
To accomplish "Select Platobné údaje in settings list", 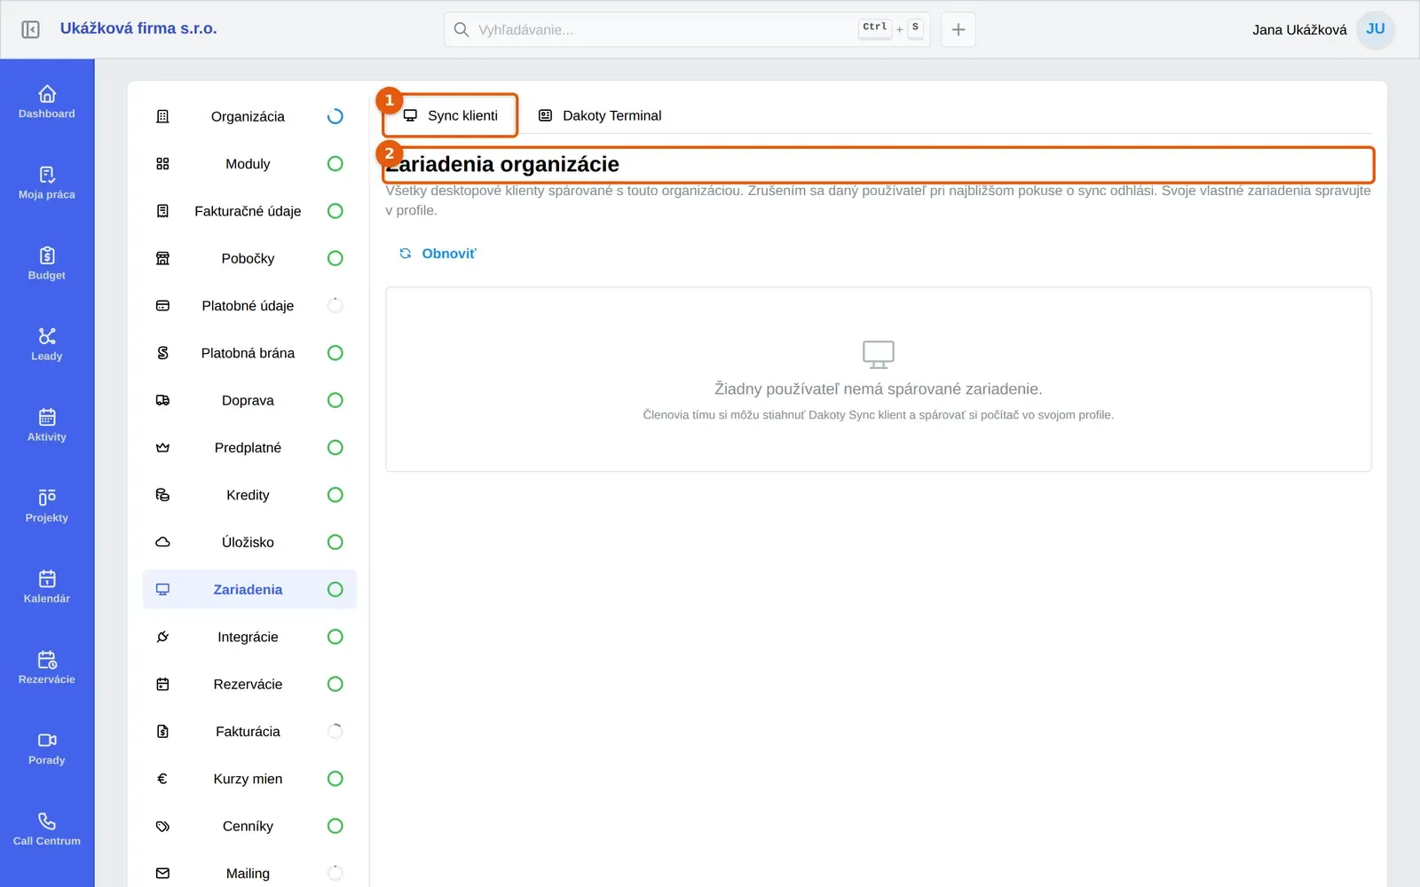I will [x=249, y=306].
